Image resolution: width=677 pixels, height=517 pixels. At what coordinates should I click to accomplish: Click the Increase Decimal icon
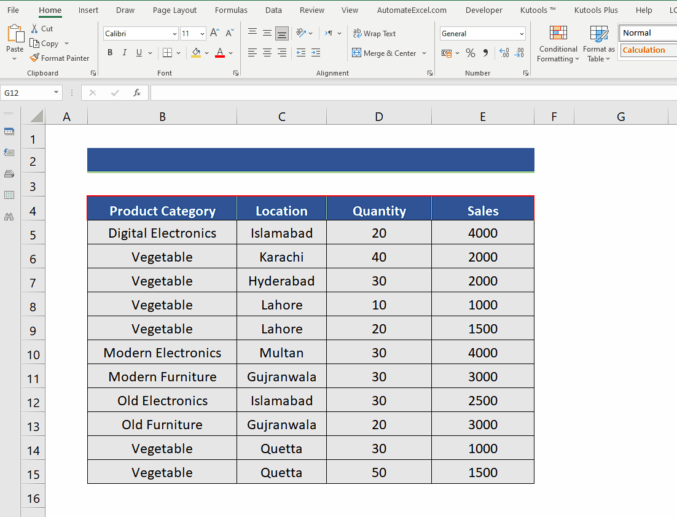504,53
